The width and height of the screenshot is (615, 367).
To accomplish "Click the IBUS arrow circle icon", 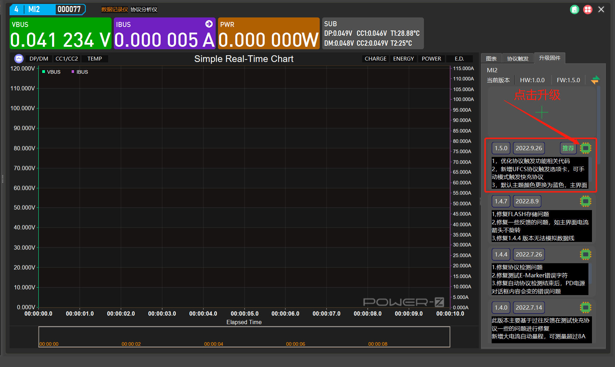I will coord(209,24).
